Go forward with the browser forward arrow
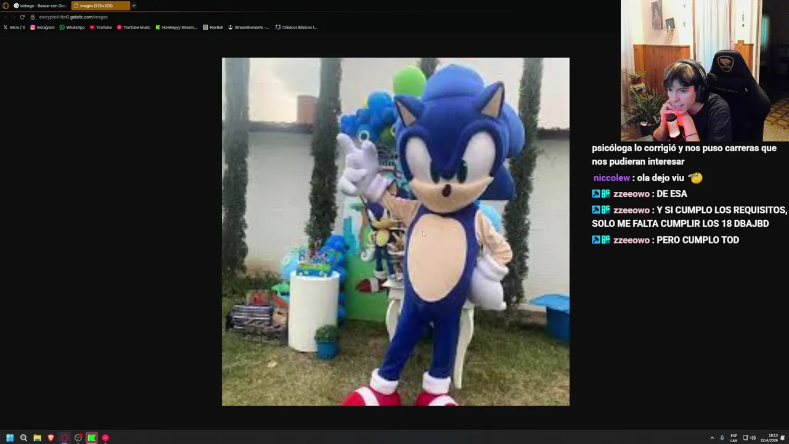The height and width of the screenshot is (444, 789). 14,17
